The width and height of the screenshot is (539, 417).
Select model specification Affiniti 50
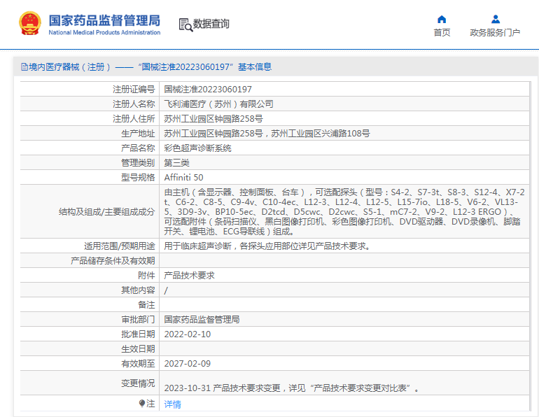click(183, 177)
